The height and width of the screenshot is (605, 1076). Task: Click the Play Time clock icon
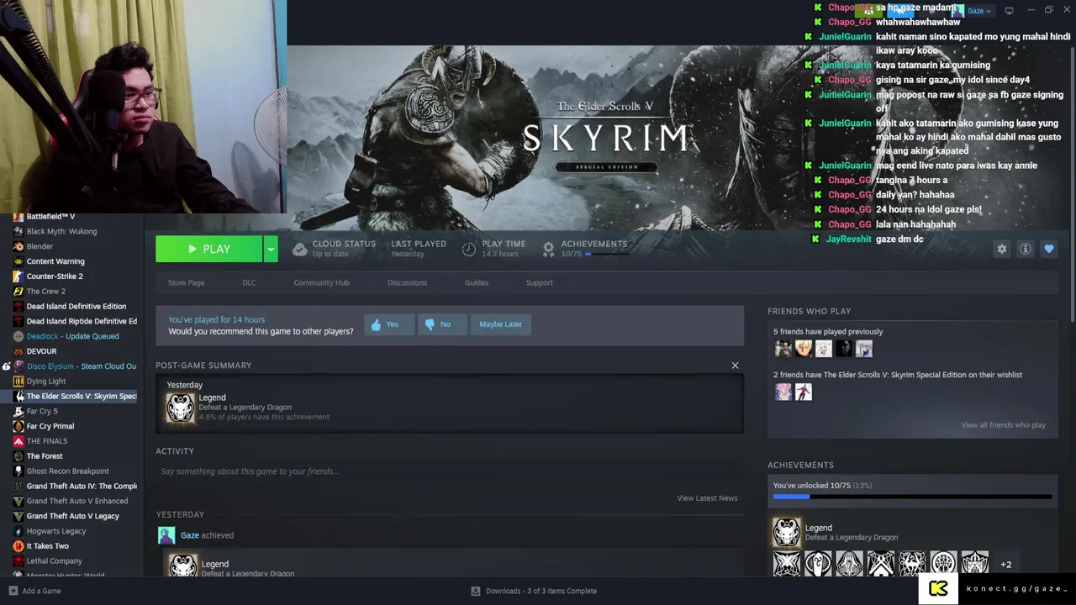[x=469, y=249]
